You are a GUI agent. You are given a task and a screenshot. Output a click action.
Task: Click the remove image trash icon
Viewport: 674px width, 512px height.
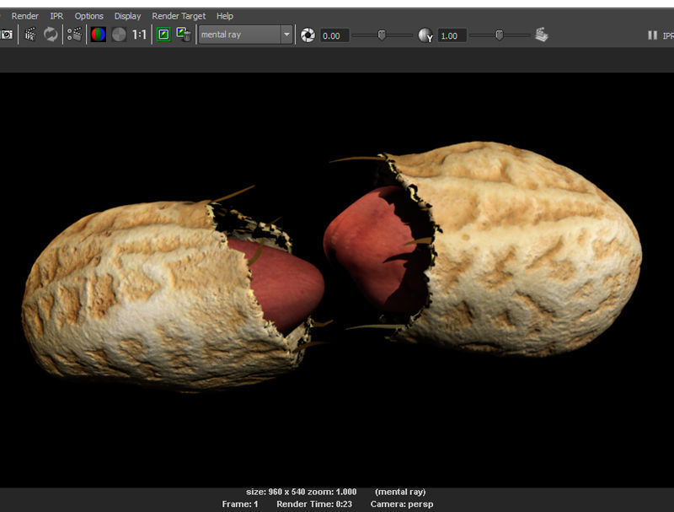point(184,35)
